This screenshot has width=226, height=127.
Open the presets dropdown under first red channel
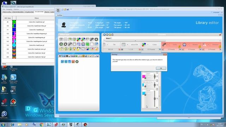point(180,49)
